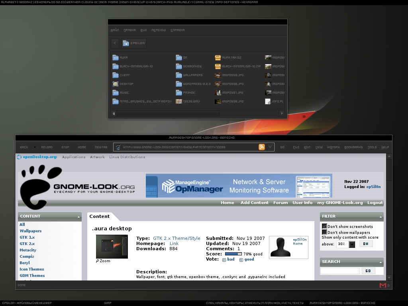The width and height of the screenshot is (408, 306).
Task: Select the imgp0557.jpg image icon
Action: coord(218,92)
